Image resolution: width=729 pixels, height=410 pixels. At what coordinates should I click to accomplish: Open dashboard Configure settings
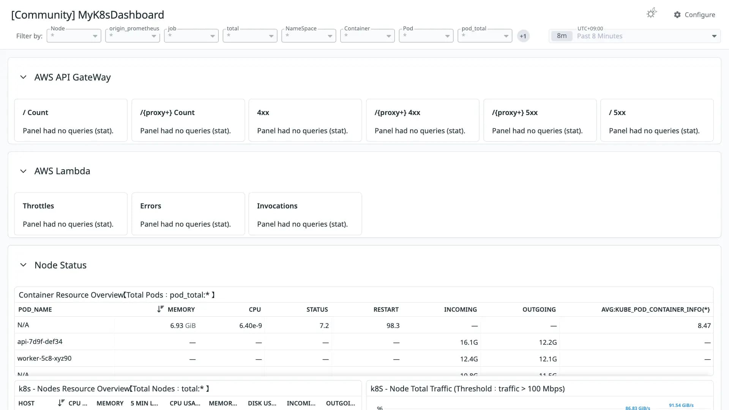(694, 15)
